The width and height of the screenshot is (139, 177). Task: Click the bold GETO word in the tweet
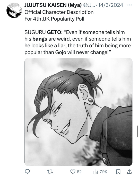pos(54,32)
